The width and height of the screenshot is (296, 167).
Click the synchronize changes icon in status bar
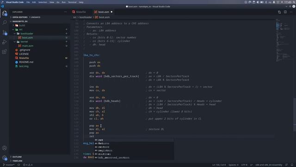tap(18, 165)
